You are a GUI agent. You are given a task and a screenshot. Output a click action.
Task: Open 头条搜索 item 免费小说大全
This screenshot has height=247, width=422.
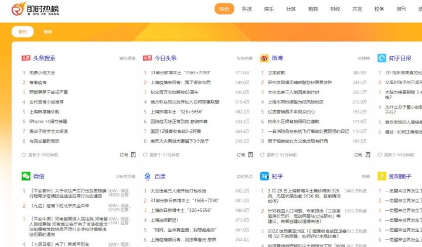click(42, 73)
